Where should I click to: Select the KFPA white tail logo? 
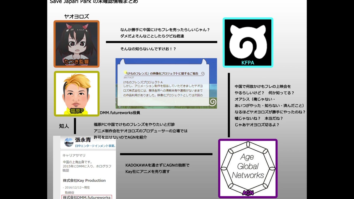click(x=248, y=43)
